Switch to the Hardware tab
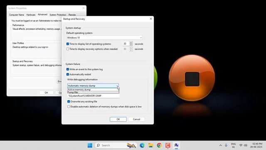This screenshot has width=266, height=150. (x=31, y=15)
